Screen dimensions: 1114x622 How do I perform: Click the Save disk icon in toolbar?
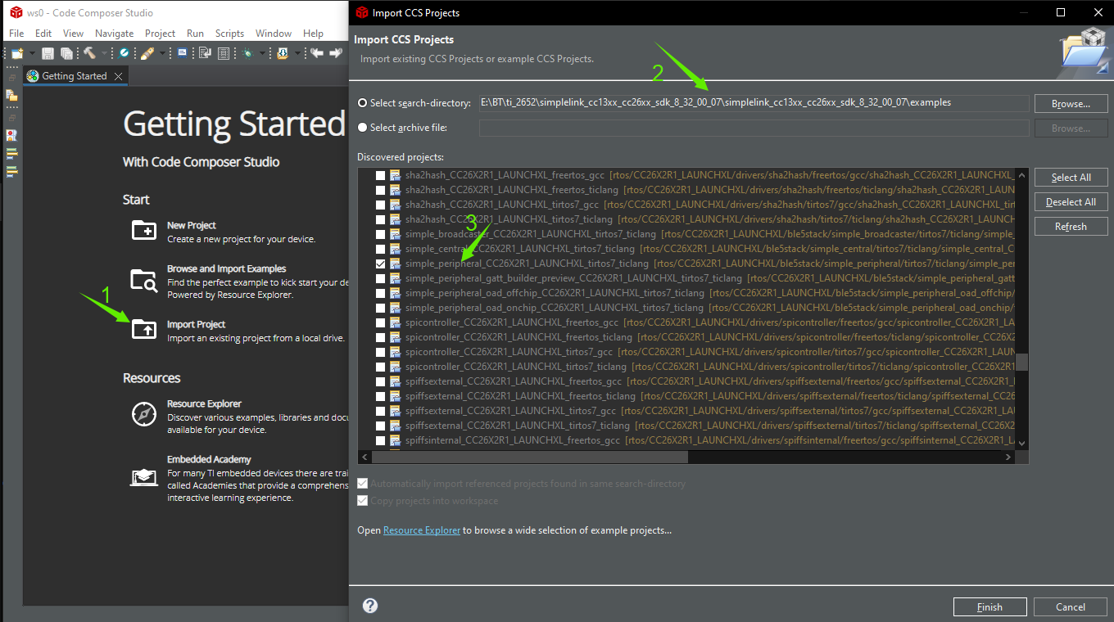(x=48, y=53)
